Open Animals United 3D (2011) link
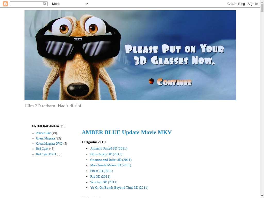The height and width of the screenshot is (198, 264). click(109, 148)
